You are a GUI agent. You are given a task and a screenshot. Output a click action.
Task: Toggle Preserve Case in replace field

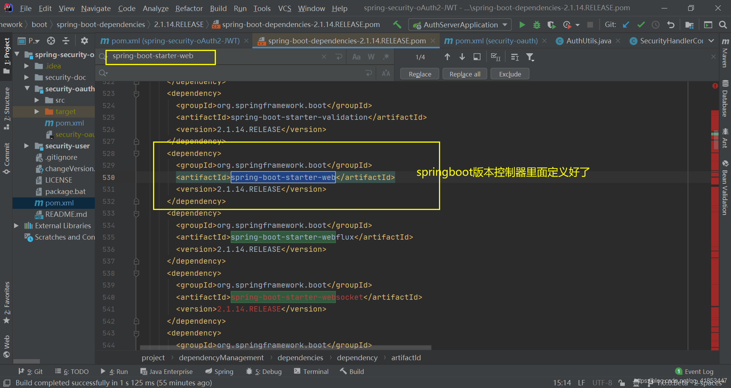[x=386, y=73]
